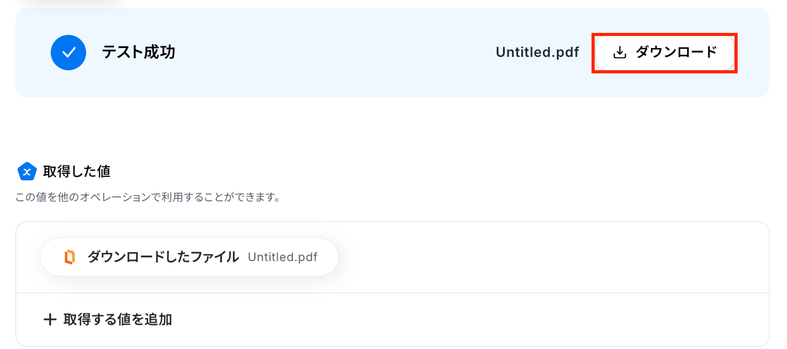The width and height of the screenshot is (787, 349).
Task: Click the orange file icon in the chip
Action: [x=70, y=257]
